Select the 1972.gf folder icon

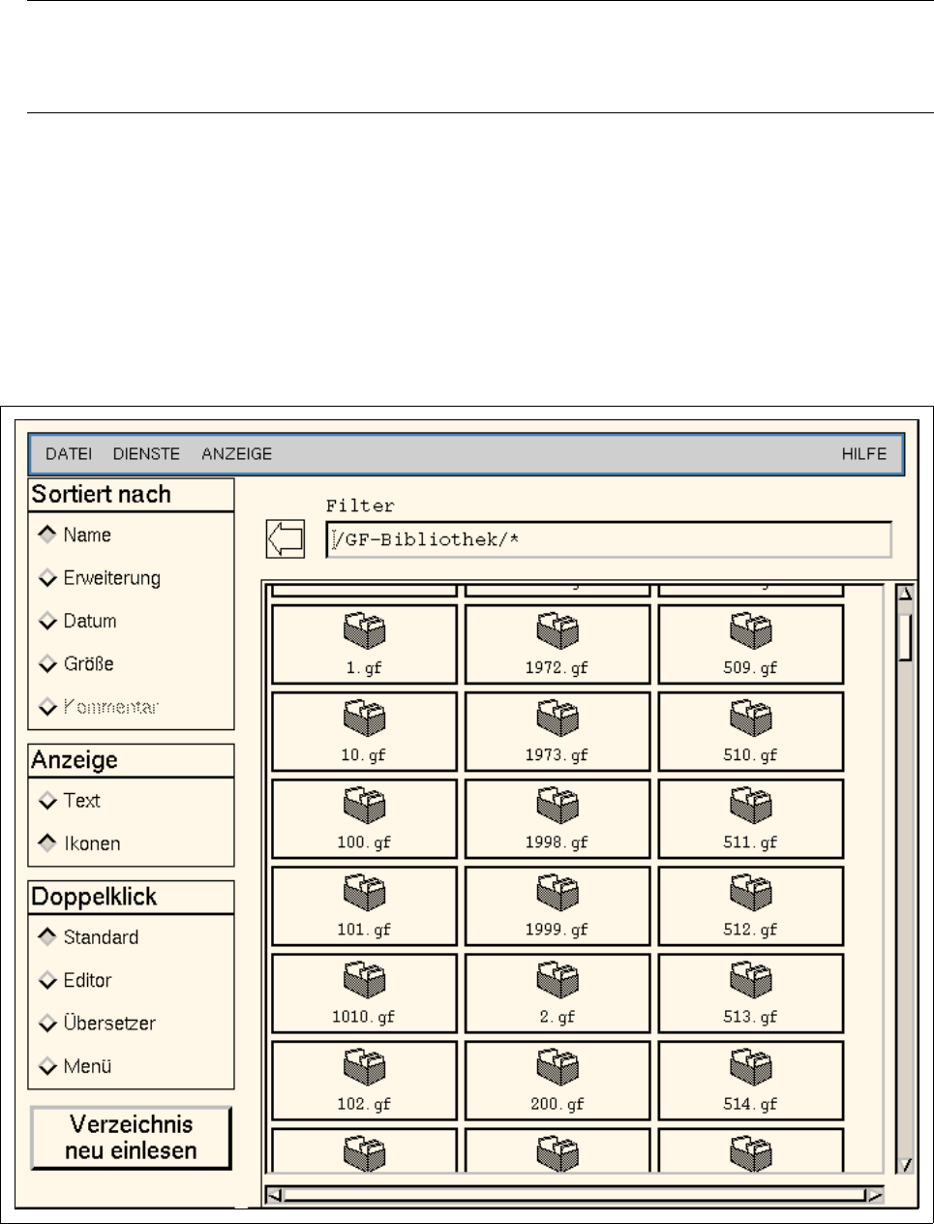point(557,631)
